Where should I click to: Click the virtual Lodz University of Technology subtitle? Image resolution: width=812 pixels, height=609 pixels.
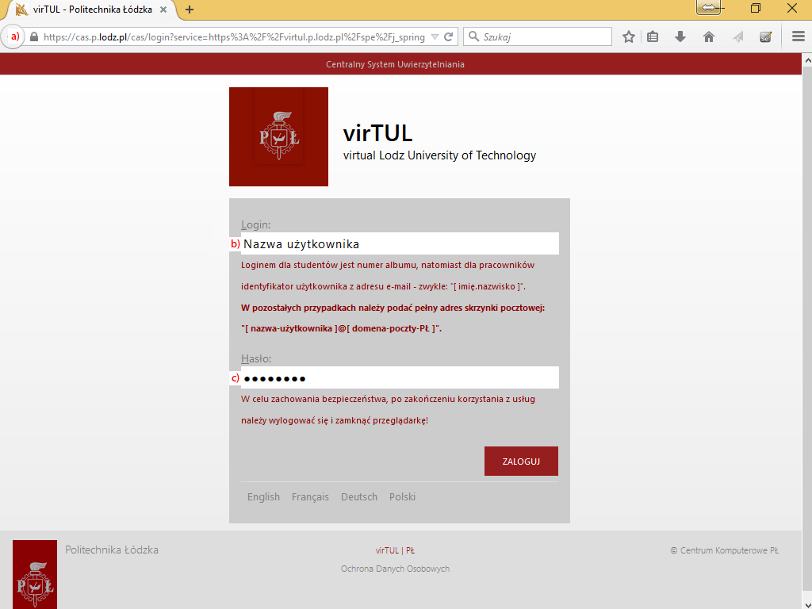pyautogui.click(x=439, y=155)
